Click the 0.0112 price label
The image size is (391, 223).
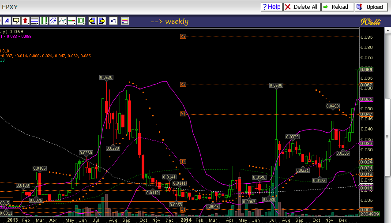pos(153,193)
